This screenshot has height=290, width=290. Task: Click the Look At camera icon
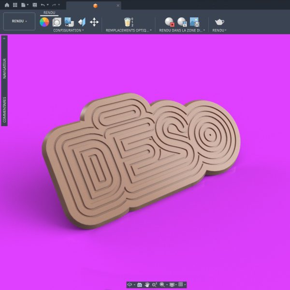pos(140,285)
